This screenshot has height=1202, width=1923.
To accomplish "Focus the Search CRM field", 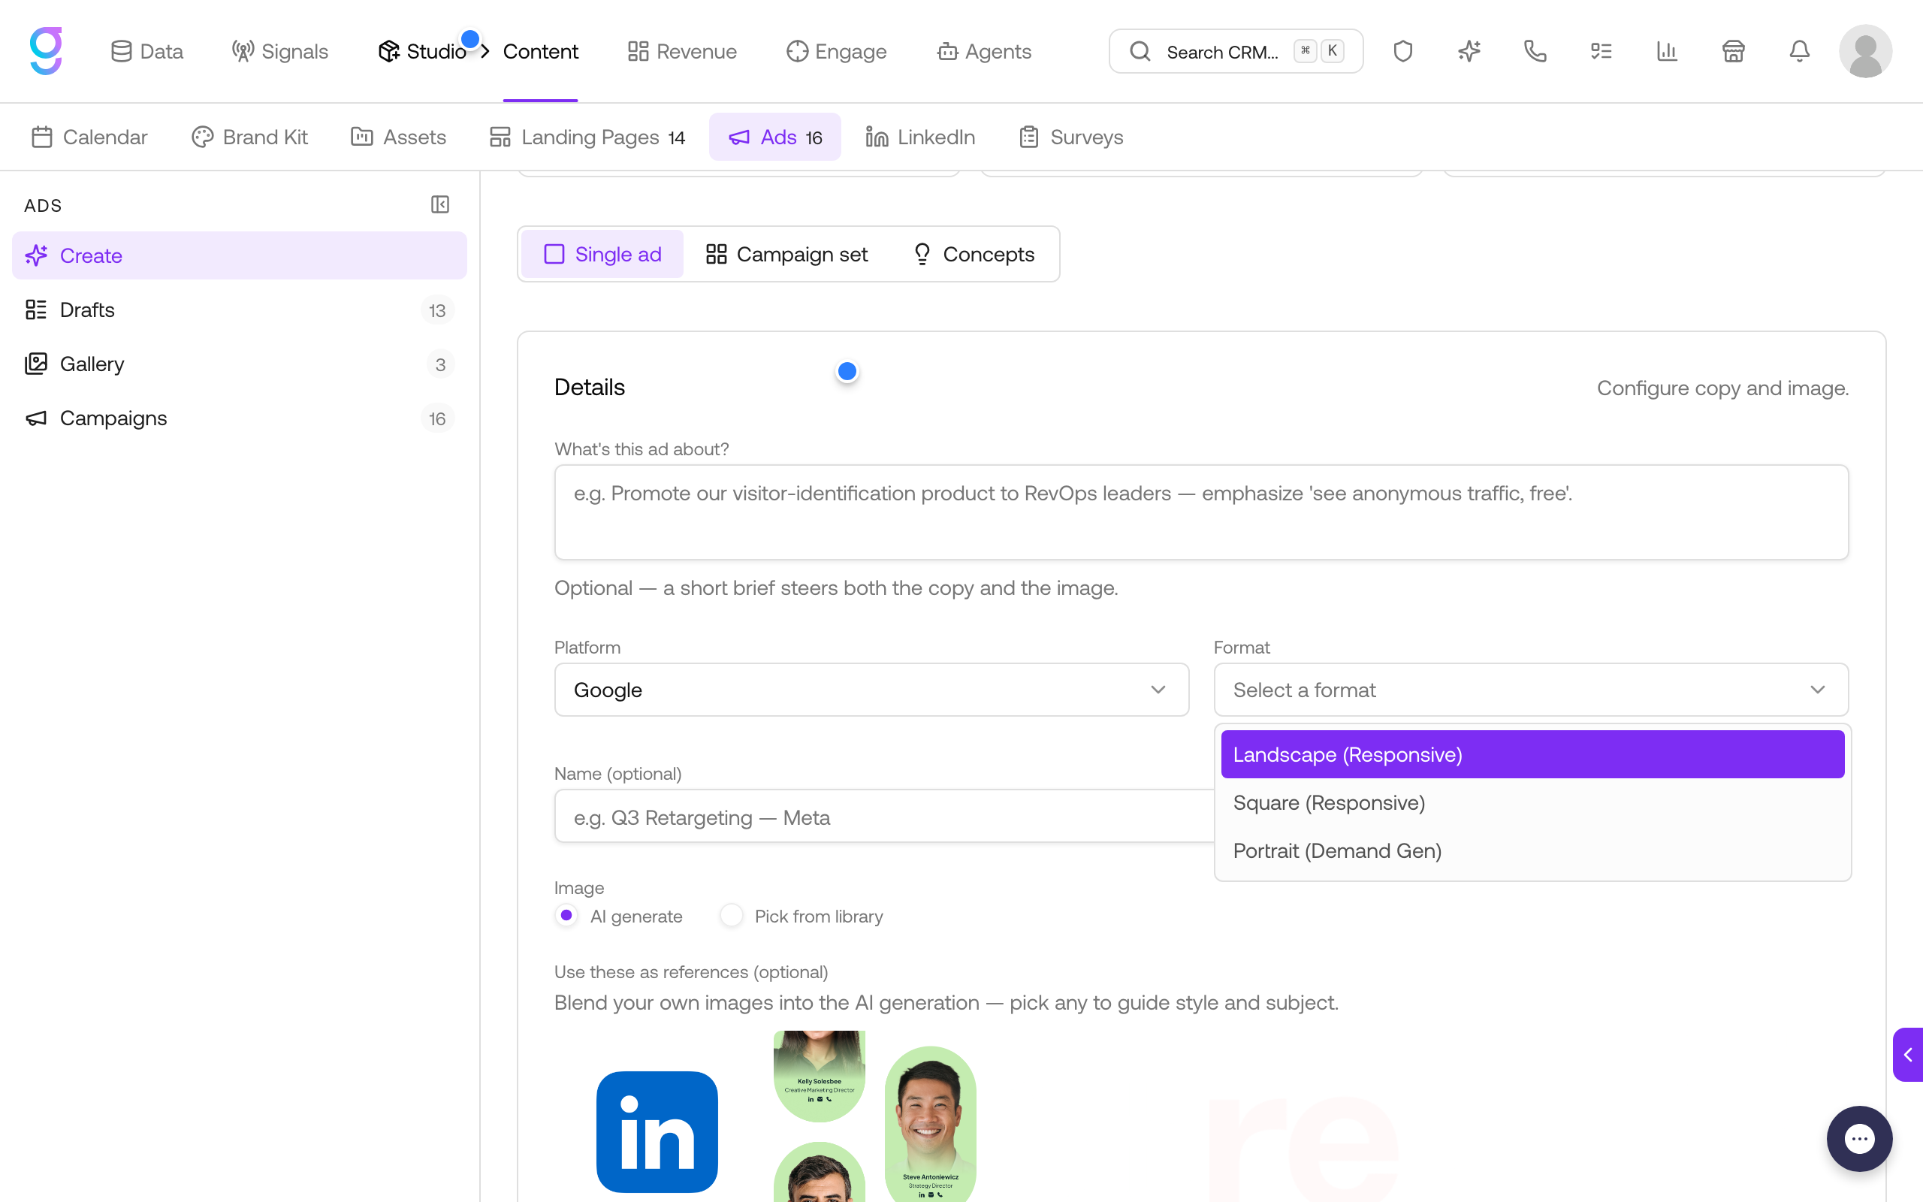I will (x=1236, y=51).
